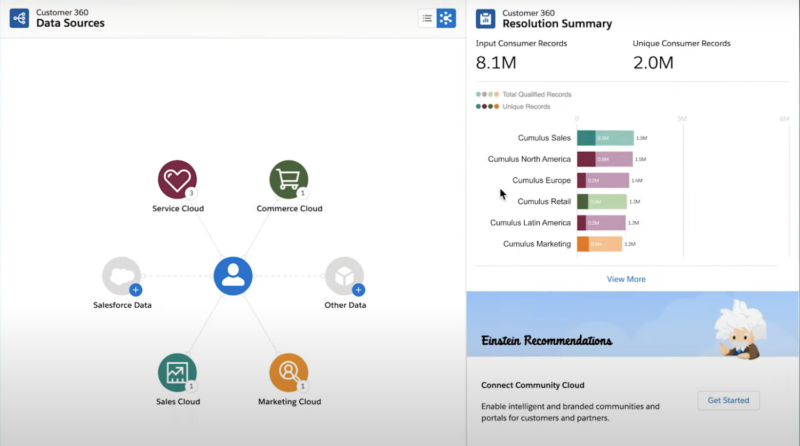Open the View More link
800x446 pixels.
pyautogui.click(x=626, y=279)
